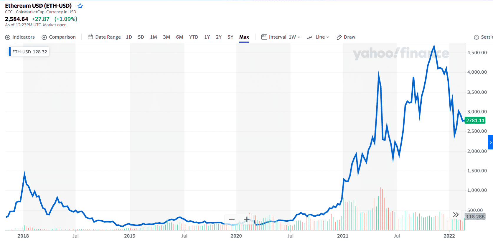Select the 1D range
Screen dimensions: 493x247
tap(129, 37)
